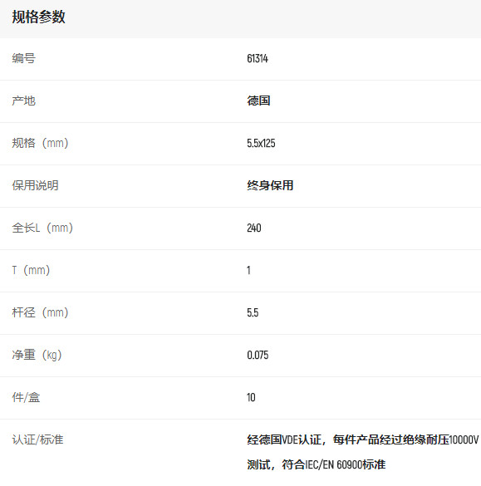
Task: Select the shaft diameter value 5.5
Action: pos(253,312)
